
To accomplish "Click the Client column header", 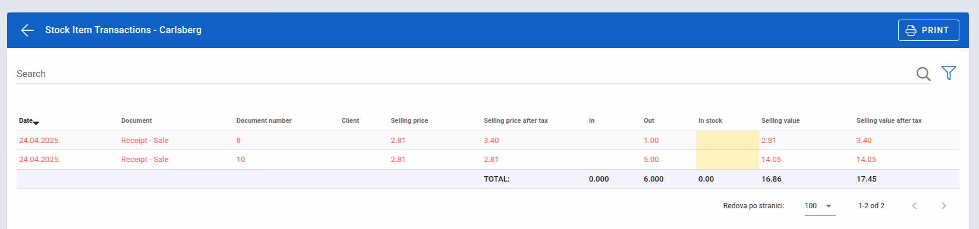I will (x=350, y=120).
